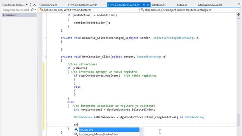Click on the if (esNuevo) line
Image resolution: width=242 pixels, height=136 pixels.
click(77, 68)
